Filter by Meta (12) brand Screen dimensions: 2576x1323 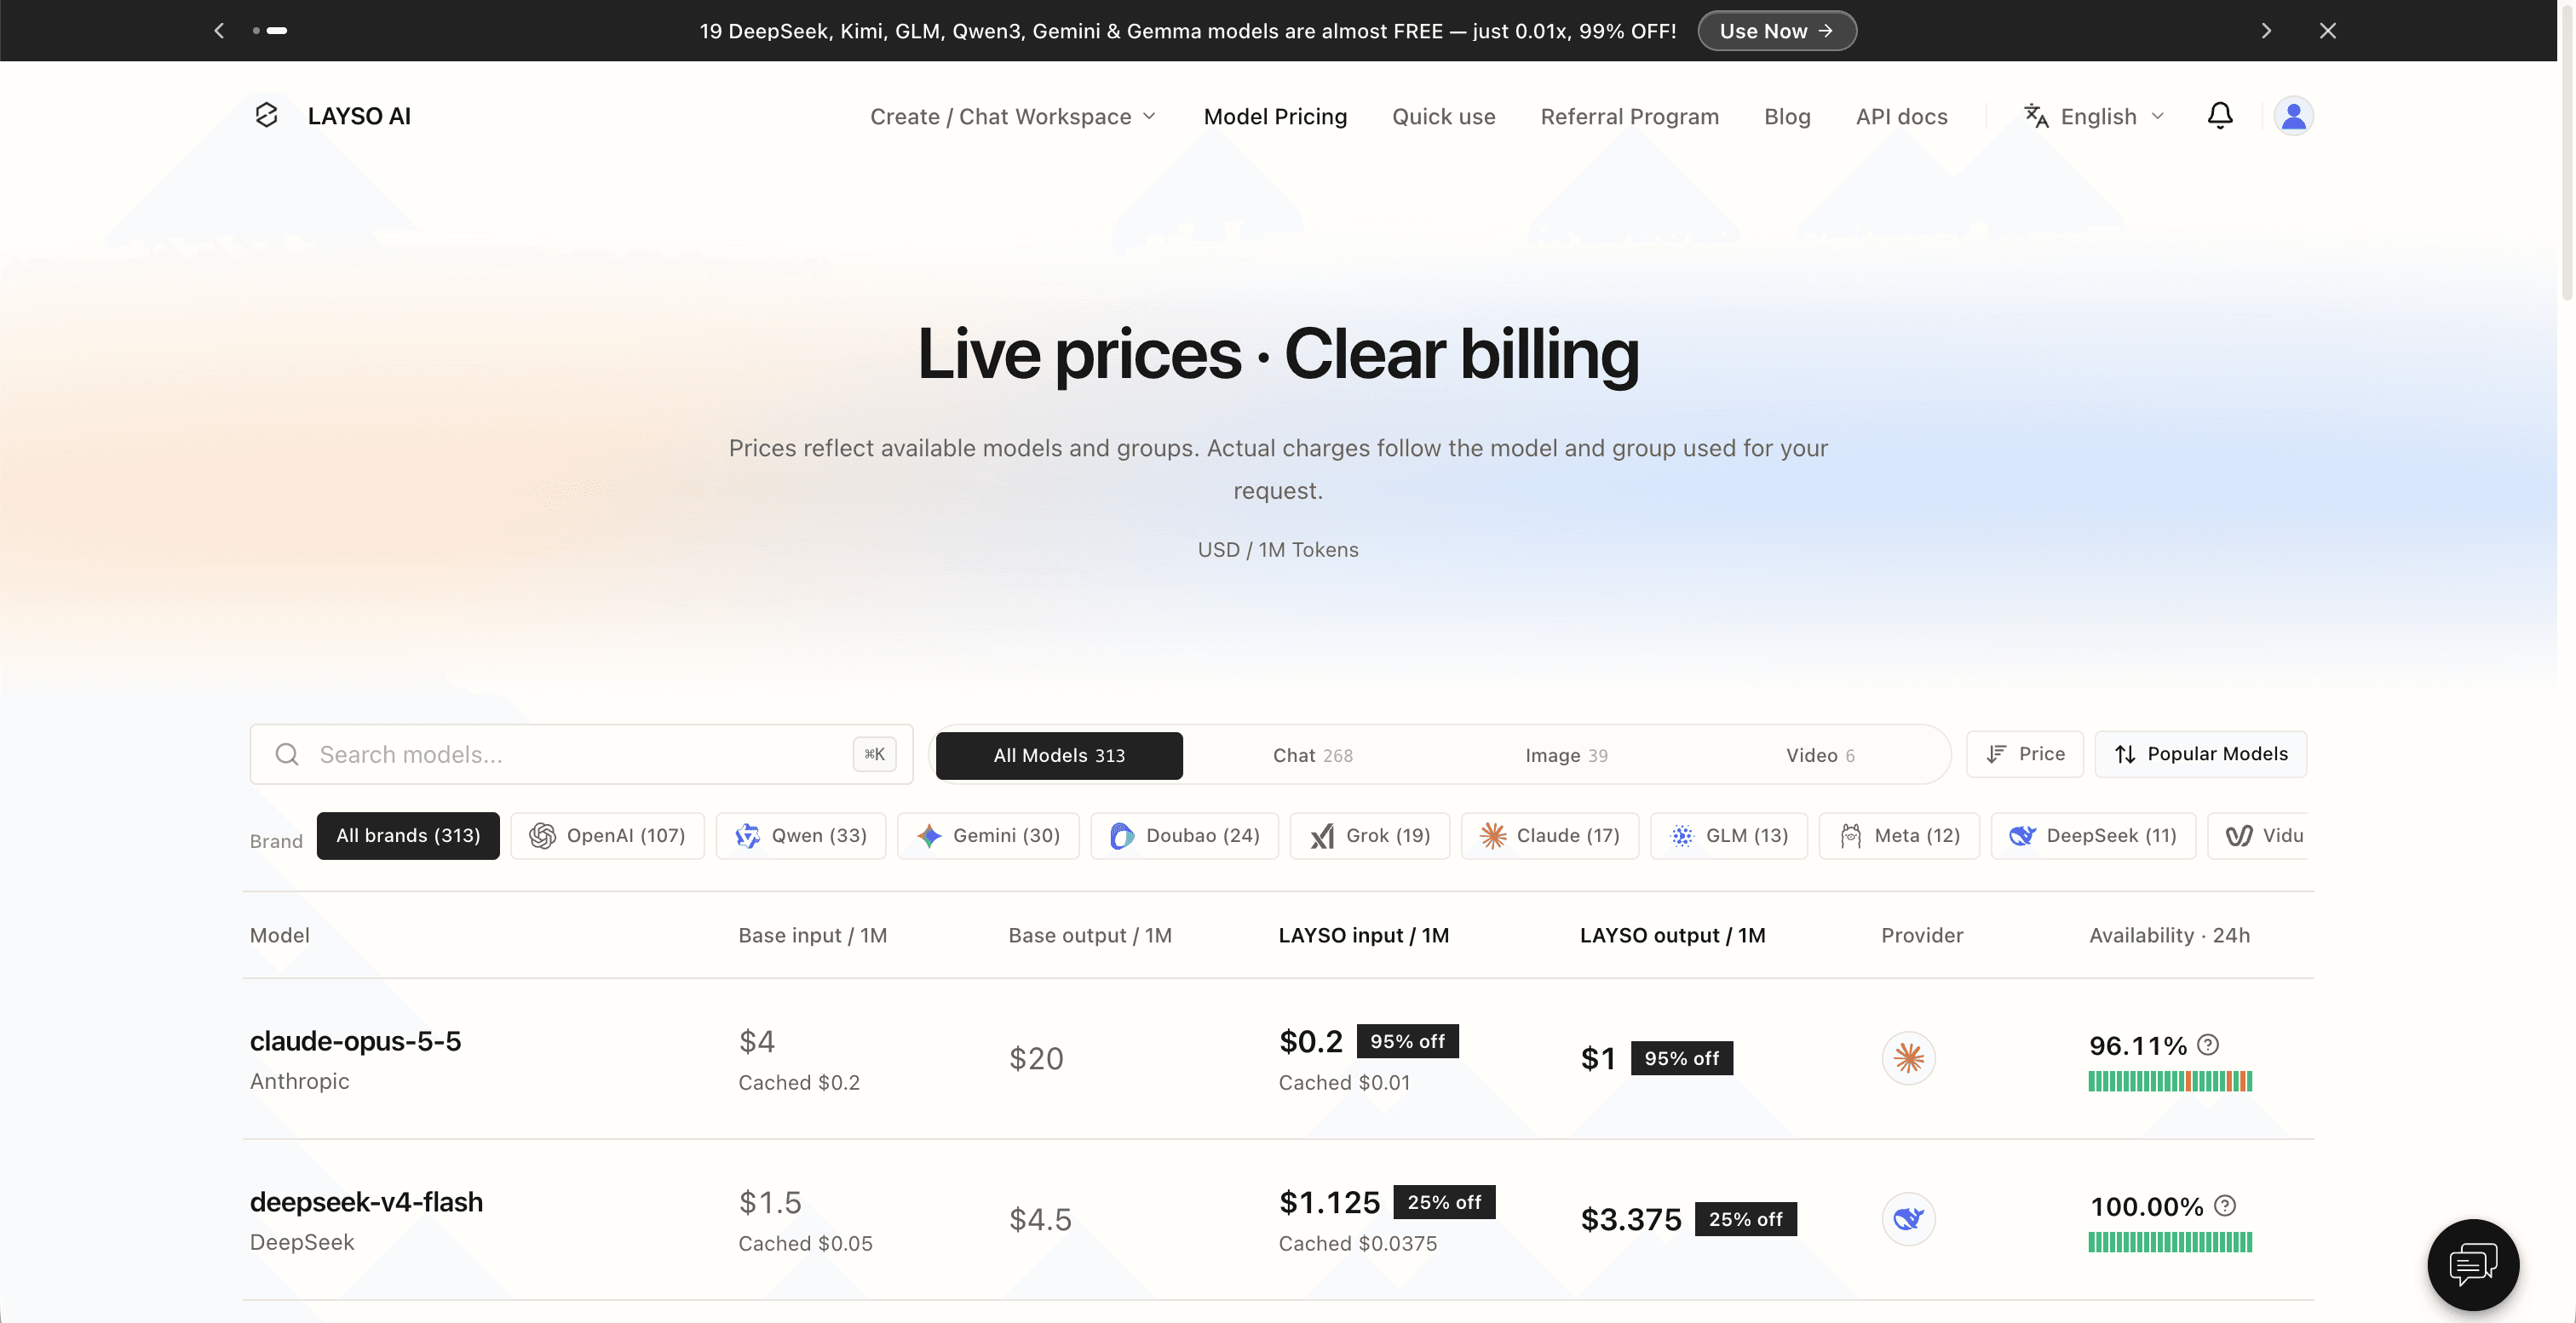pos(1898,835)
